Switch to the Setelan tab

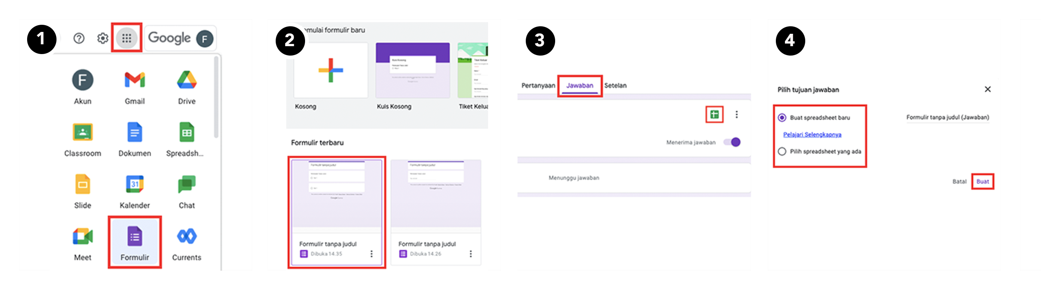tap(615, 85)
